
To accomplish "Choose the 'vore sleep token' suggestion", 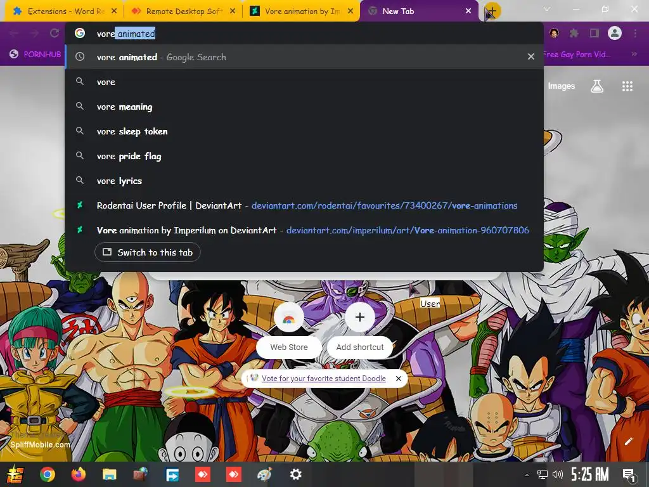I will pos(304,131).
